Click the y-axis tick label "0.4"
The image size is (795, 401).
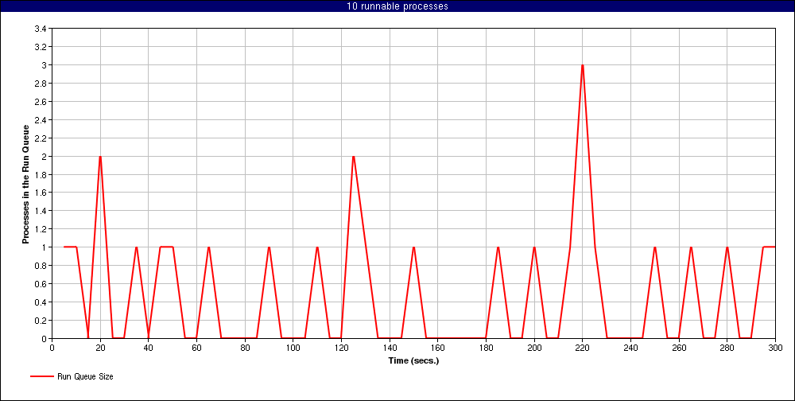coord(40,302)
